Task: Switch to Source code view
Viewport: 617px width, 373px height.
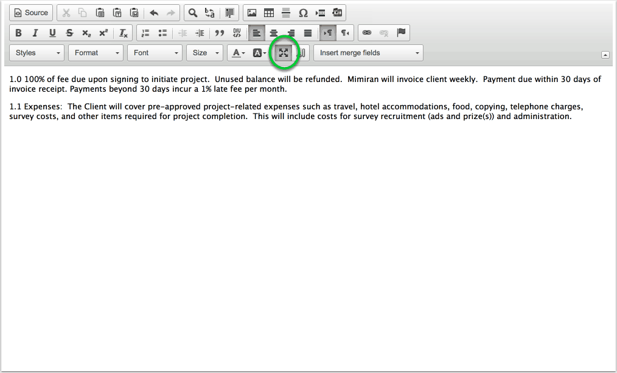Action: pyautogui.click(x=31, y=13)
